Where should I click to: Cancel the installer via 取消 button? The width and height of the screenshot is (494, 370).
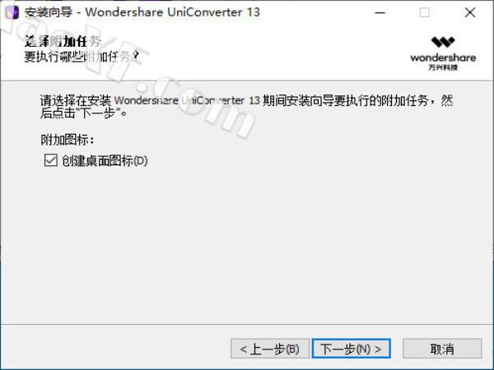coord(442,349)
